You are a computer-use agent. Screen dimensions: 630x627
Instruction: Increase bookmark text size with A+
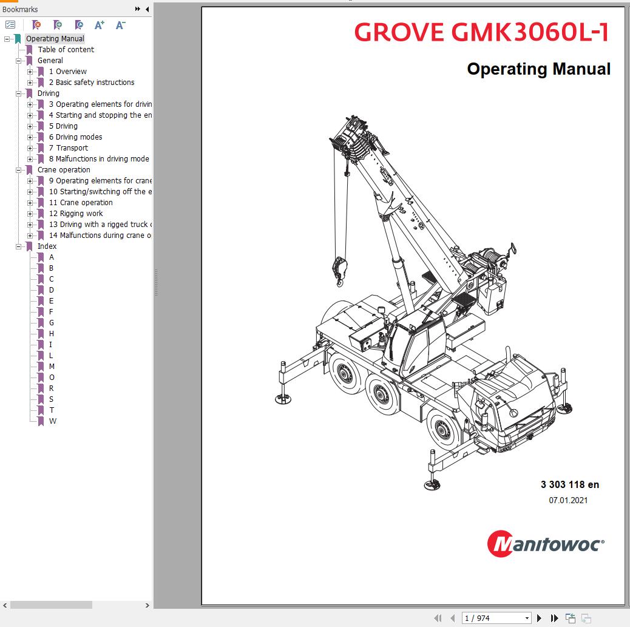pos(100,25)
